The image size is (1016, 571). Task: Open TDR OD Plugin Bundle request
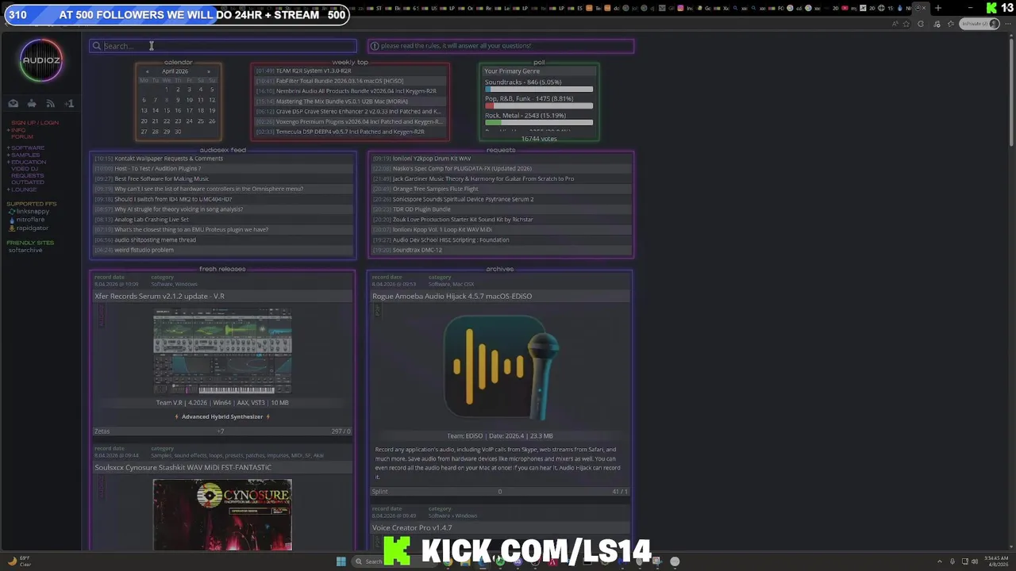coord(421,209)
